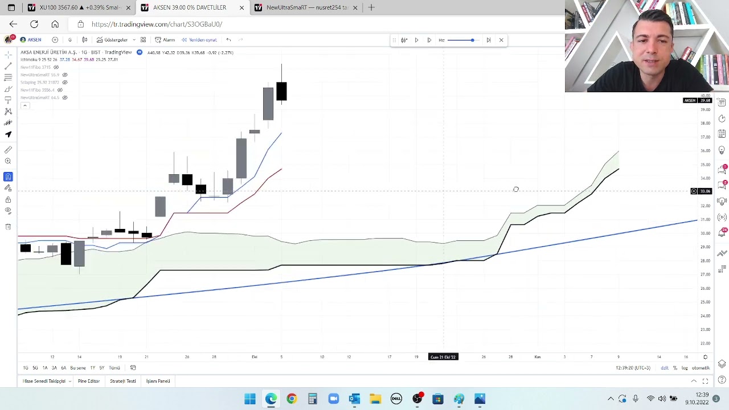Toggle lock all drawings padlock
The image size is (729, 410).
pos(8,200)
